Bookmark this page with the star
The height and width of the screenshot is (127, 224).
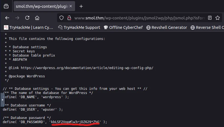pyautogui.click(x=219, y=18)
